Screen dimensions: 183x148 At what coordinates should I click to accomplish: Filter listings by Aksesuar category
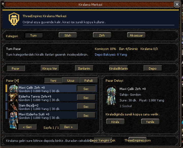click(x=136, y=35)
